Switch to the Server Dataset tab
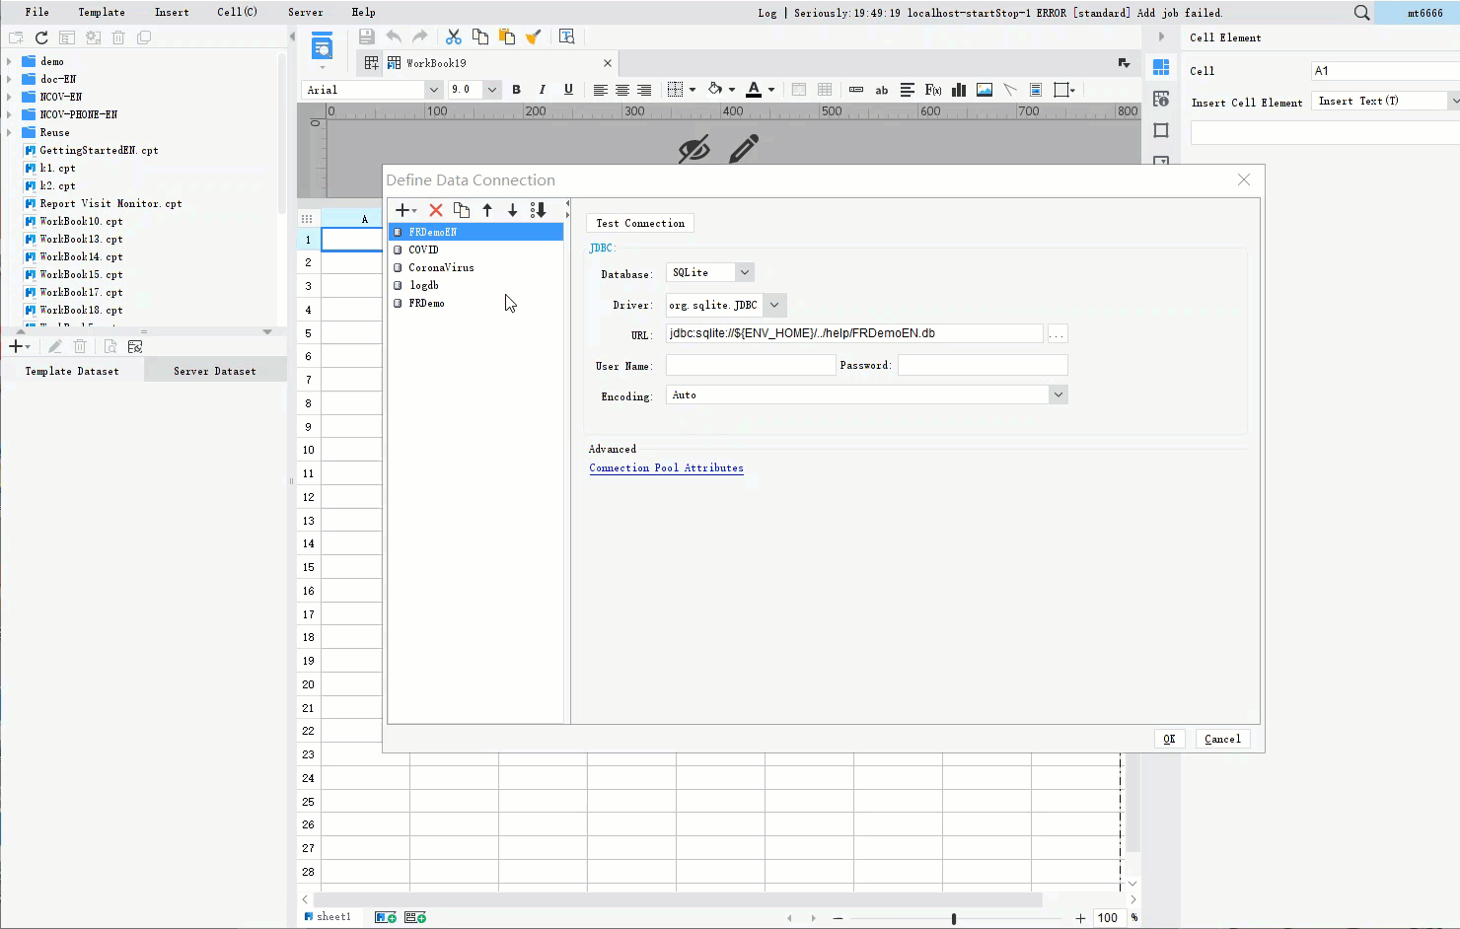Viewport: 1460px width, 929px height. (x=214, y=370)
